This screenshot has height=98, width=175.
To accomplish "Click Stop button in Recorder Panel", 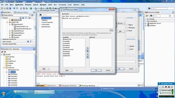I will [166, 87].
